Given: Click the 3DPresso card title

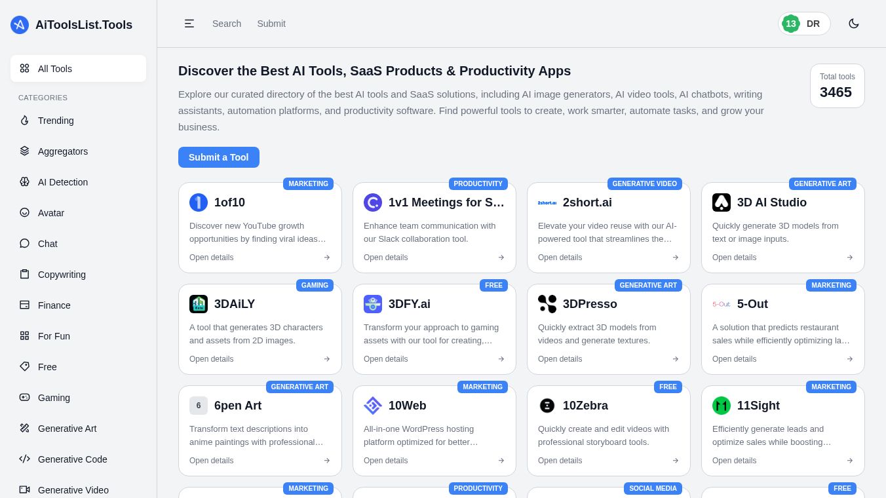Looking at the screenshot, I should tap(590, 304).
